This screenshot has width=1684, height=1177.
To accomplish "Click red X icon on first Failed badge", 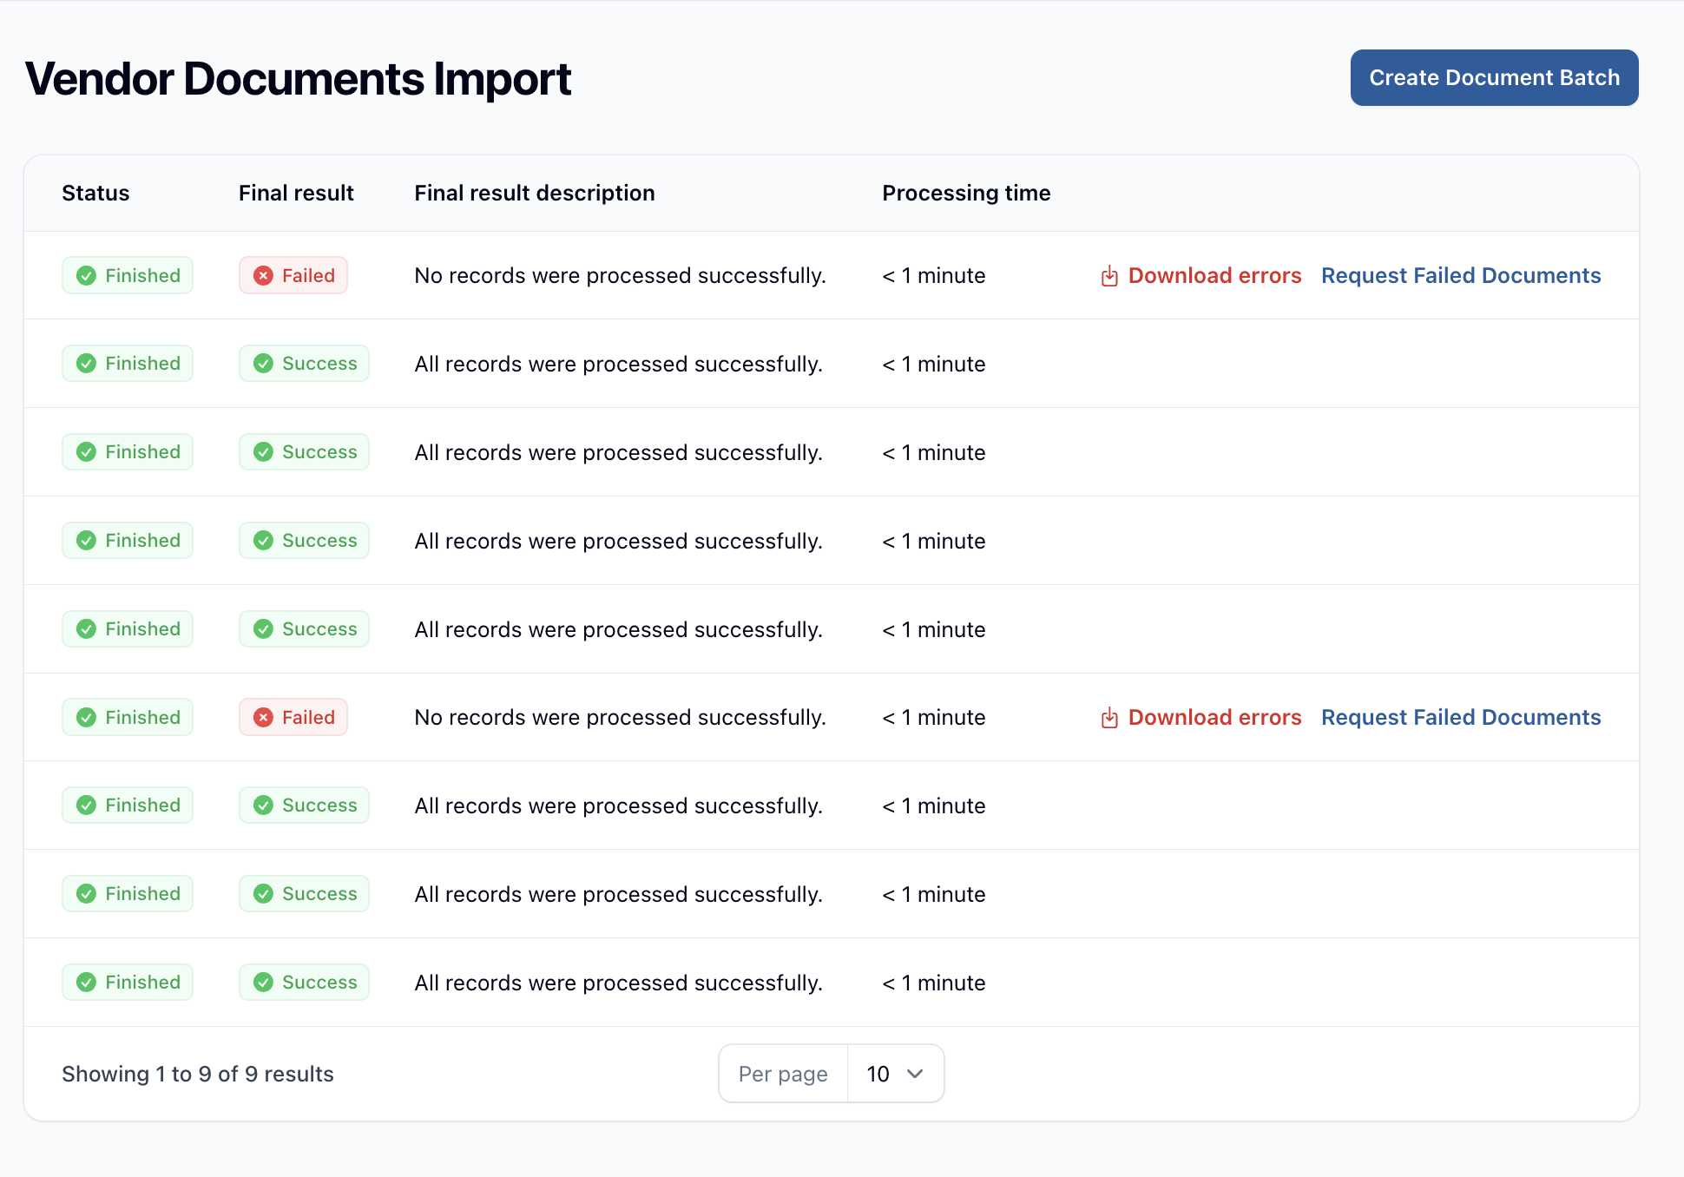I will [263, 276].
